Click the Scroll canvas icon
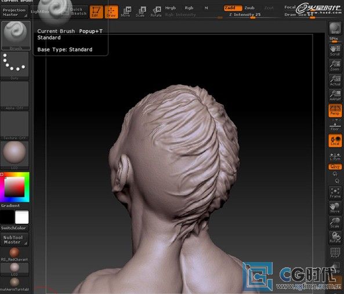Screen dimensions: 344x294 coord(335,51)
